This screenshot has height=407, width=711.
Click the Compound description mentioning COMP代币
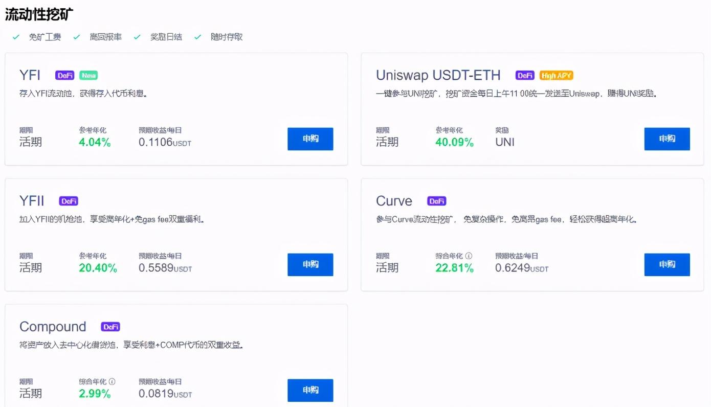pos(131,345)
